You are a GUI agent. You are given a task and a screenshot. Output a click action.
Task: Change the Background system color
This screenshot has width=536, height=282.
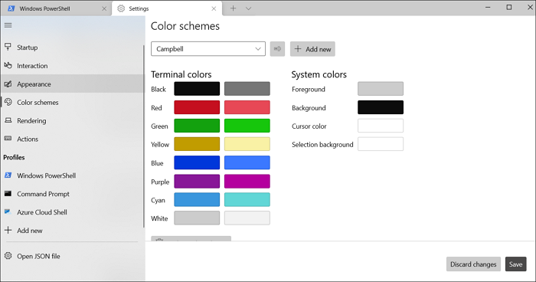(381, 107)
